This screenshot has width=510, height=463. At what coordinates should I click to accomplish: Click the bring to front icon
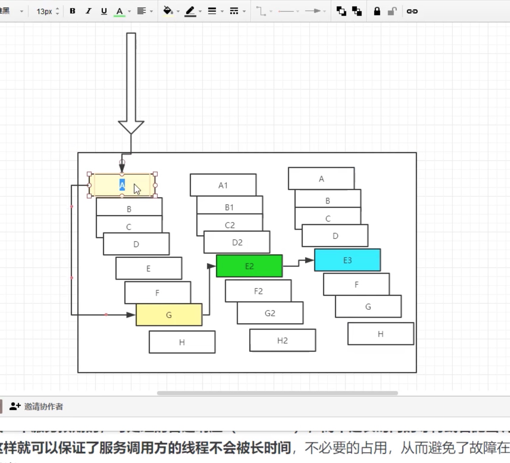(x=340, y=11)
